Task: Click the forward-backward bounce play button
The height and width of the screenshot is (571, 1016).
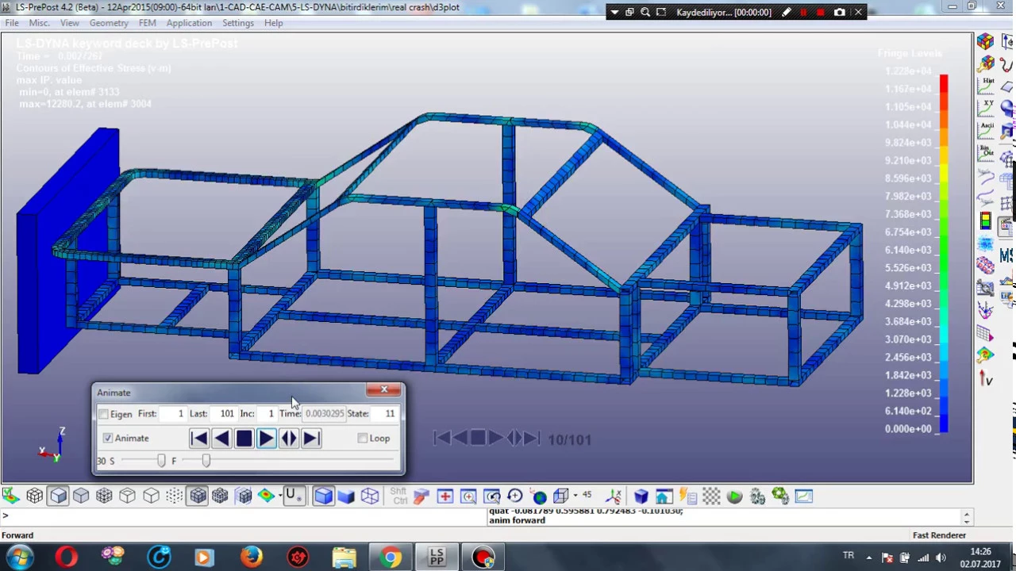Action: click(x=288, y=438)
